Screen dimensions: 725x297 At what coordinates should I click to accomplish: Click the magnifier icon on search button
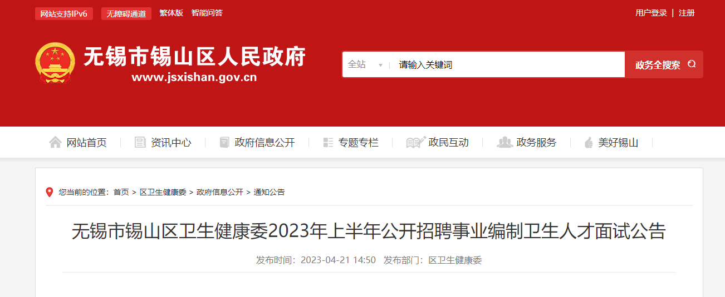692,64
